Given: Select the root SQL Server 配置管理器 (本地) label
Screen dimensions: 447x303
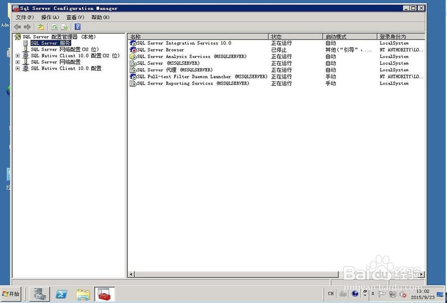Looking at the screenshot, I should (x=59, y=37).
